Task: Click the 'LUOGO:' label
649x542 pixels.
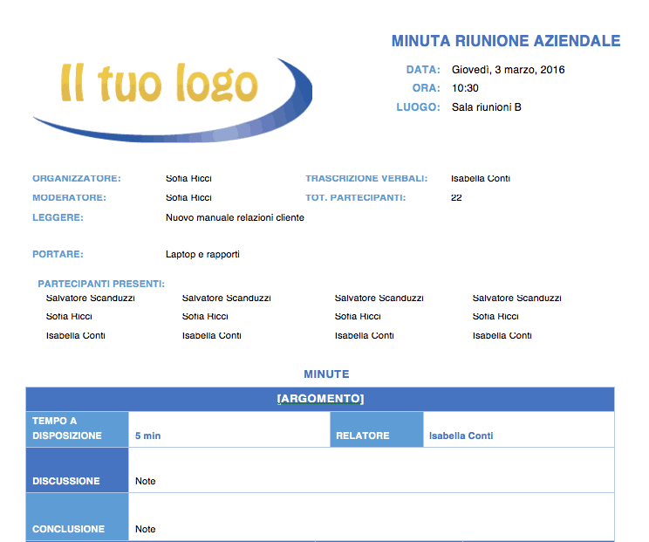Action: pos(418,107)
